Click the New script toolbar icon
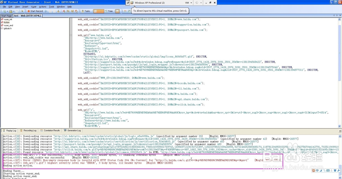 [4, 11]
